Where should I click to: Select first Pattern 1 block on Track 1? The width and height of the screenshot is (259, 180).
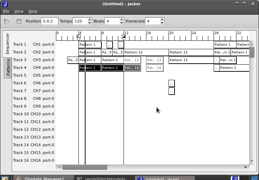[x=90, y=45]
